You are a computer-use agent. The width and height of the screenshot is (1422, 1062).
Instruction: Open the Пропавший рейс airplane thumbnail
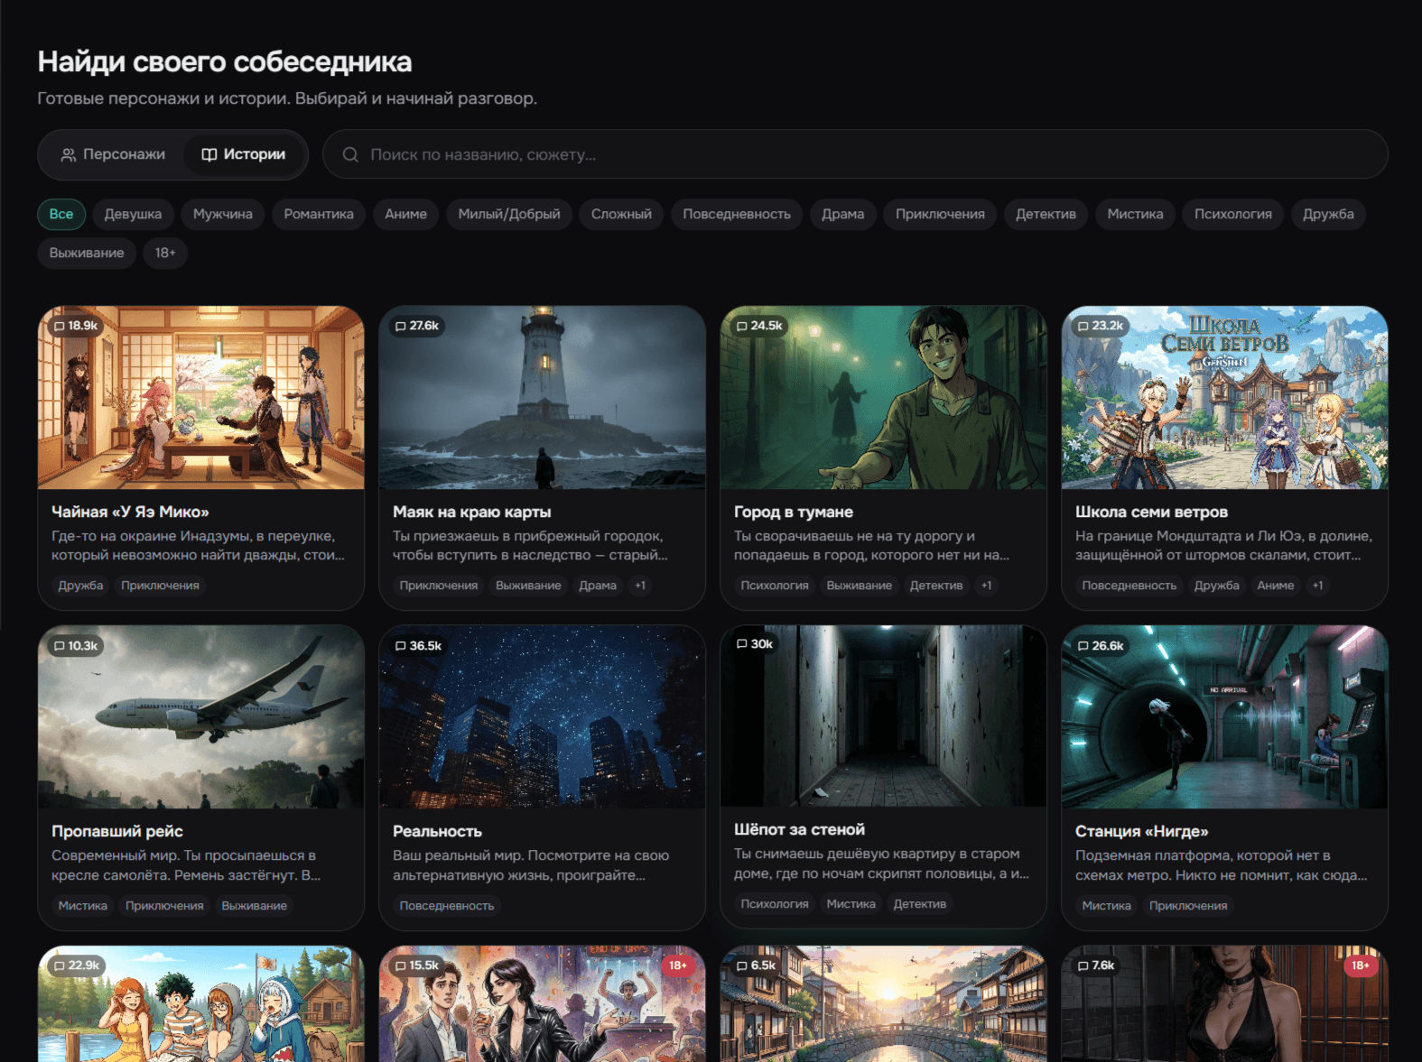201,717
